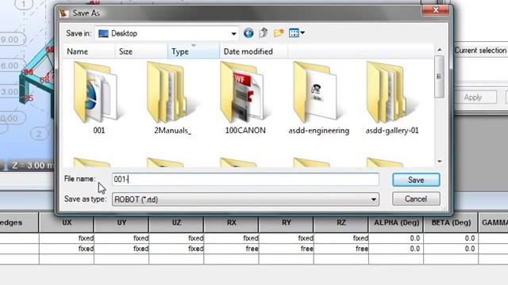Create a new folder

coord(279,32)
